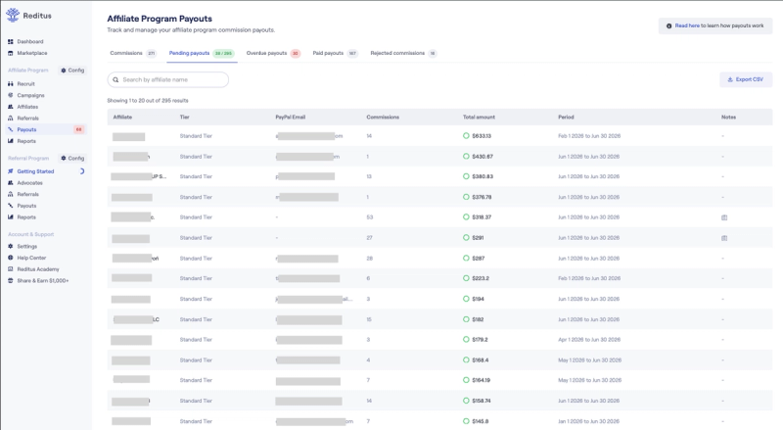Click the Marketplace store icon
The width and height of the screenshot is (783, 430).
point(11,53)
